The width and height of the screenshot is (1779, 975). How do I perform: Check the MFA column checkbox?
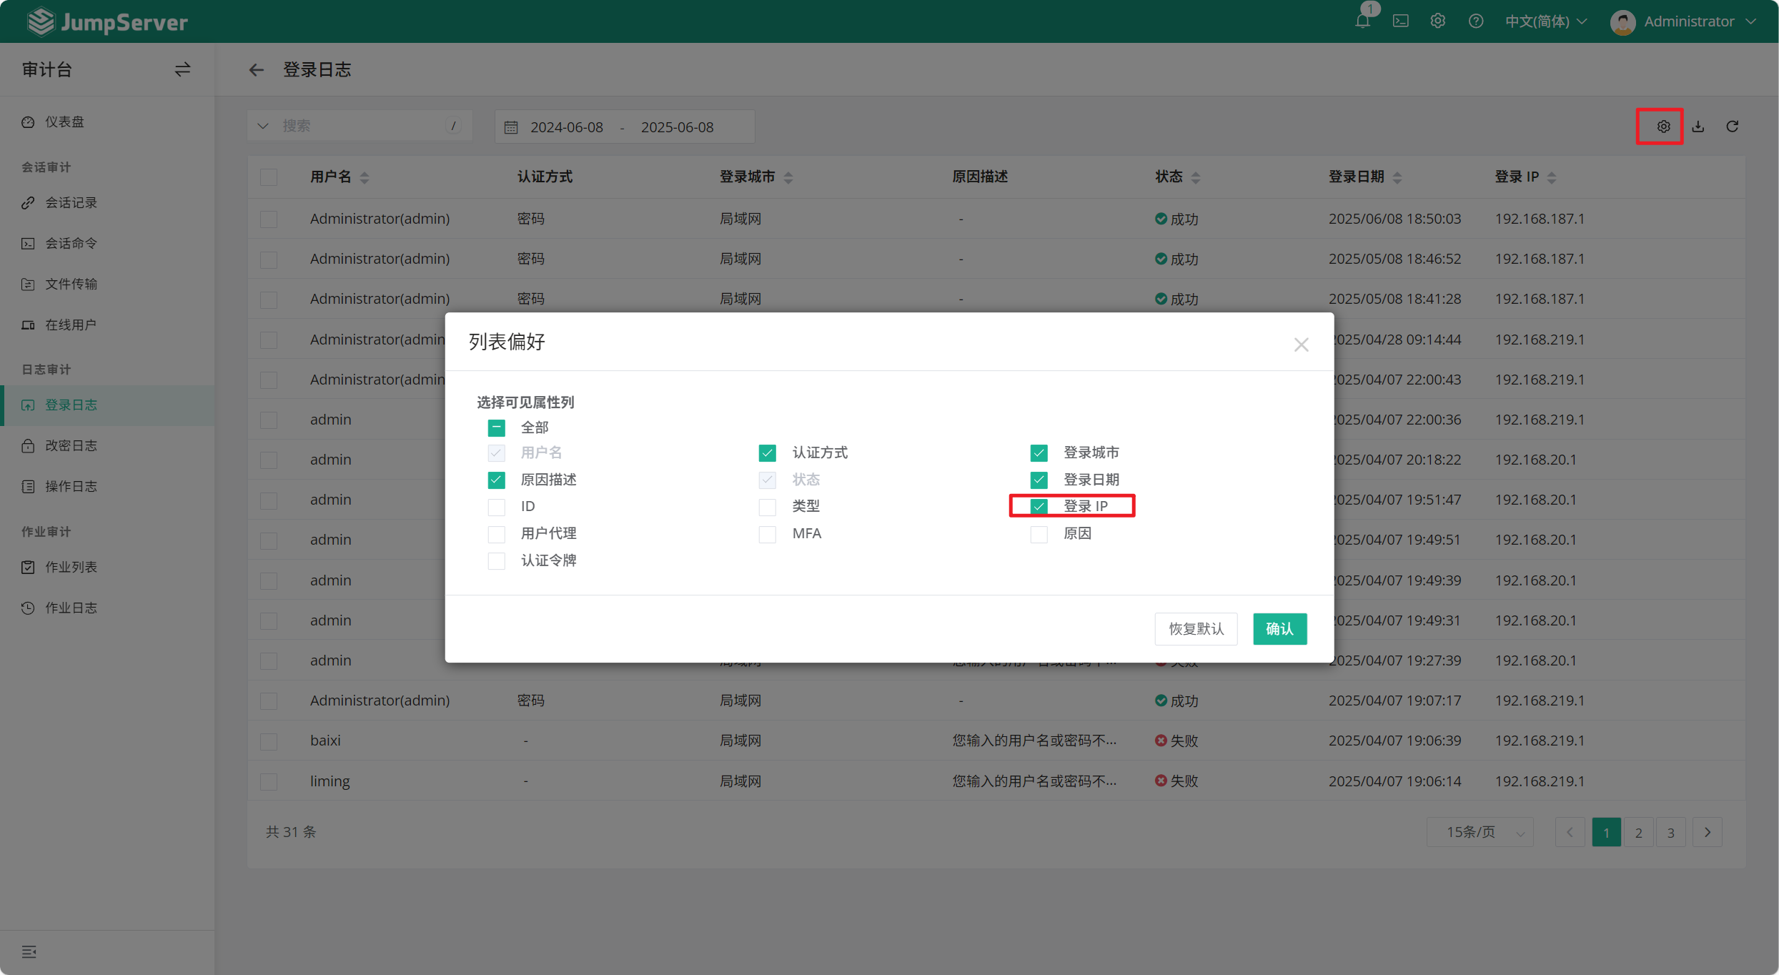(x=767, y=534)
